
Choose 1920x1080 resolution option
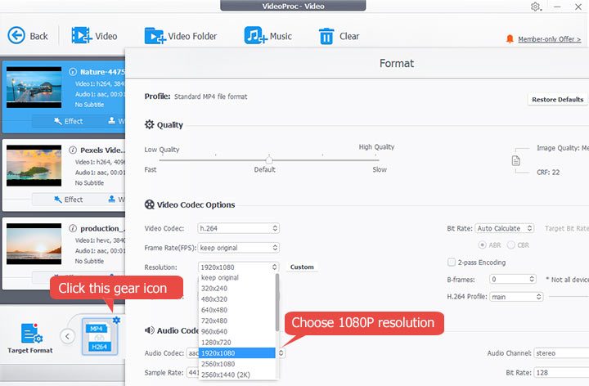(x=237, y=353)
